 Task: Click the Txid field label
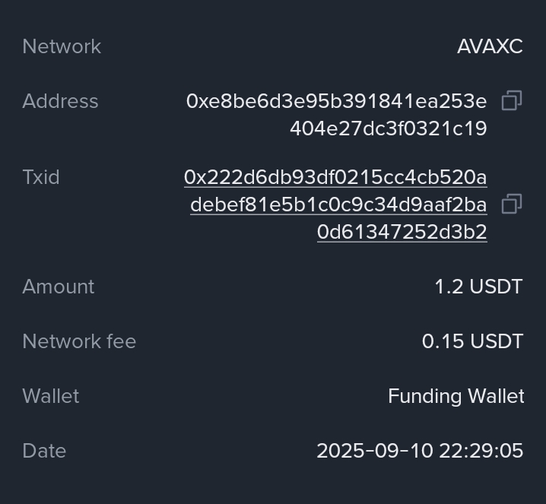(x=41, y=177)
